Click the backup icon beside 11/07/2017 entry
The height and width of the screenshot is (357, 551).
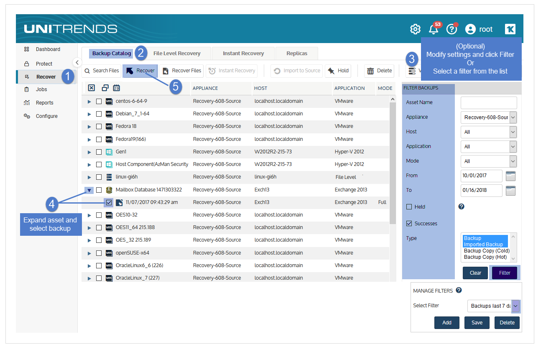tap(119, 202)
